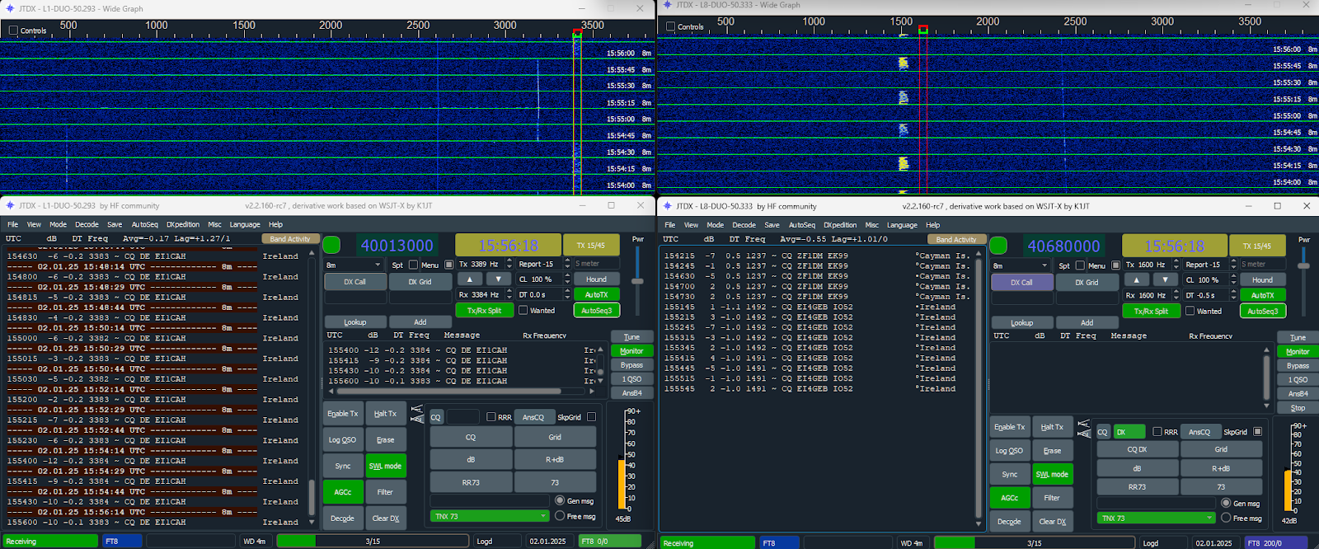The width and height of the screenshot is (1319, 549).
Task: Click Enable Tx button in L1-DUO window
Action: click(343, 414)
